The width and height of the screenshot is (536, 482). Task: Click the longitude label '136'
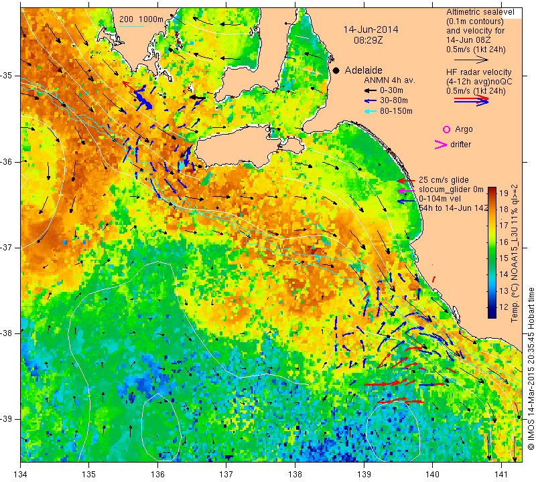[x=158, y=474]
